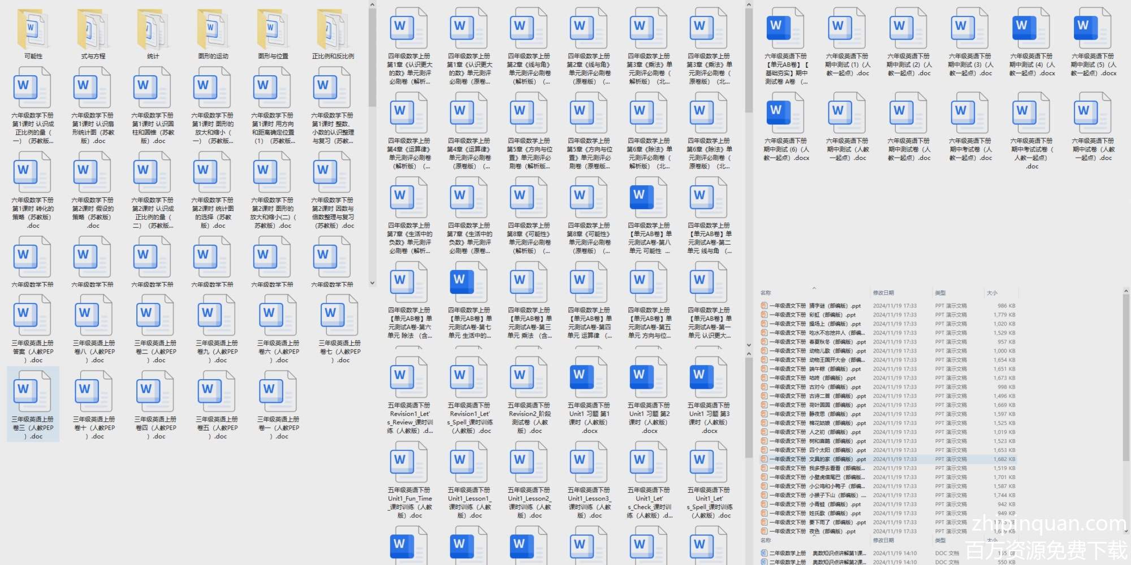
Task: Select 五年级英语下册 Unit1_Fun_Time 课时训练 file
Action: point(409,480)
